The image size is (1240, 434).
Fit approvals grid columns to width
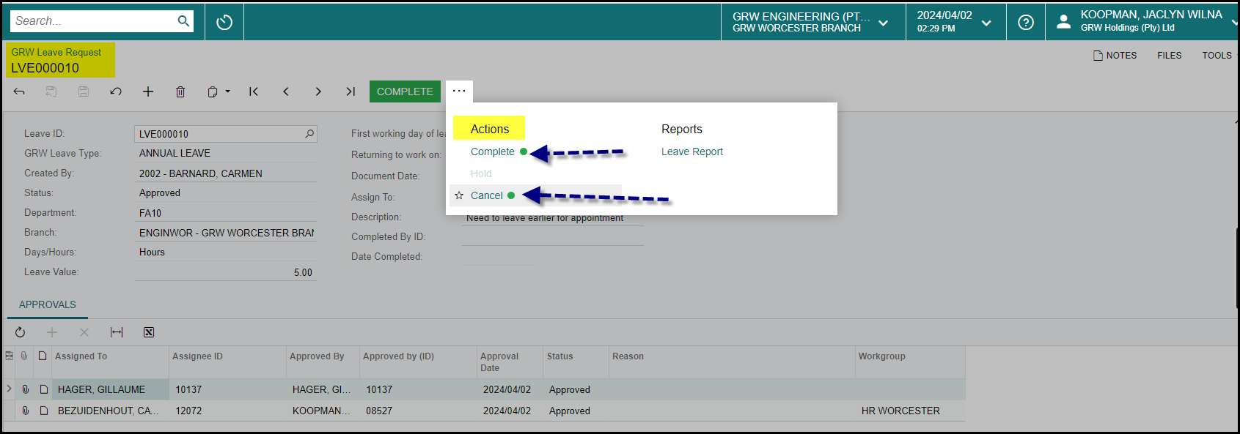117,332
